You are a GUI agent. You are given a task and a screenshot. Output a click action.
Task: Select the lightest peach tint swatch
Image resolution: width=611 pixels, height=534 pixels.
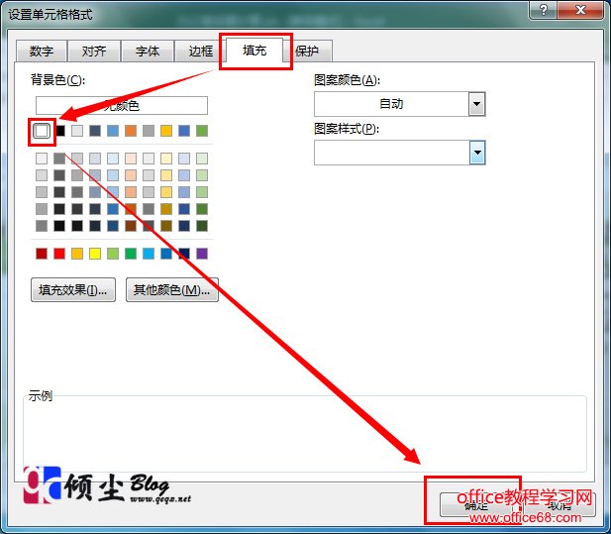click(x=131, y=159)
